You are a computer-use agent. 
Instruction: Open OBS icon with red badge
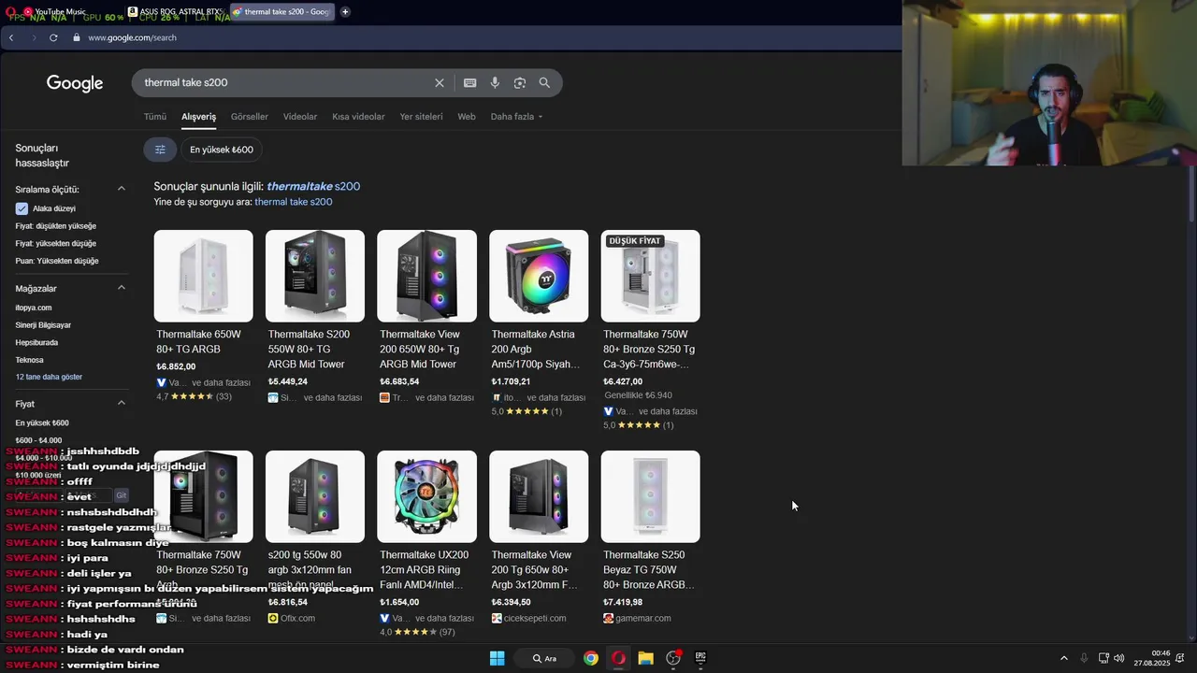[x=673, y=658]
